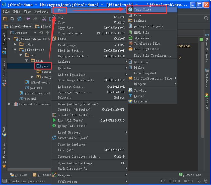This screenshot has height=185, width=211.
Task: Click the Undo arrow toolbar icon
Action: [28, 19]
